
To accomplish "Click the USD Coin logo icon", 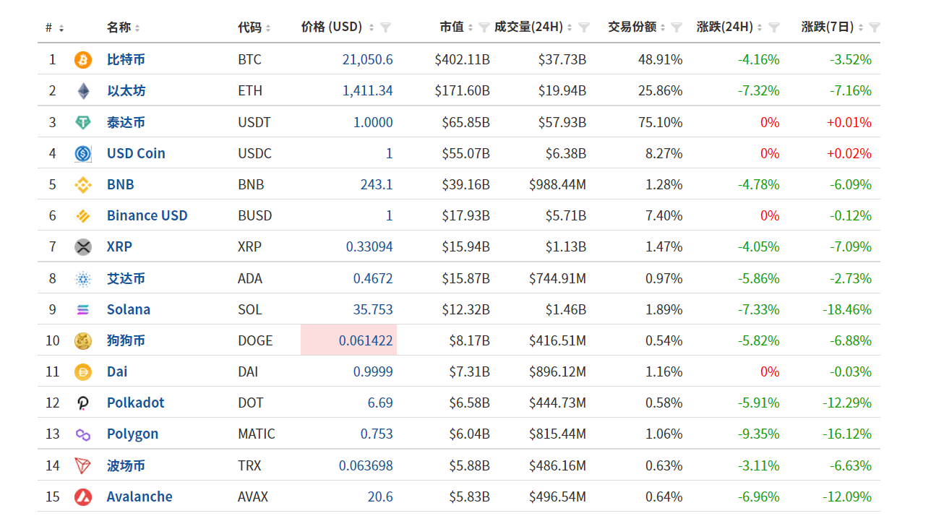I will coord(82,152).
